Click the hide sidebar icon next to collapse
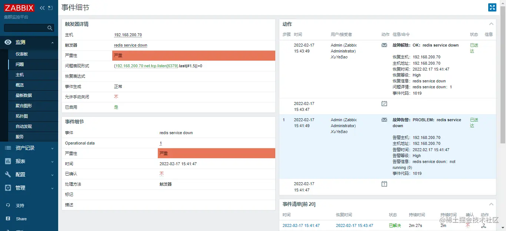This screenshot has height=231, width=506. pyautogui.click(x=51, y=8)
